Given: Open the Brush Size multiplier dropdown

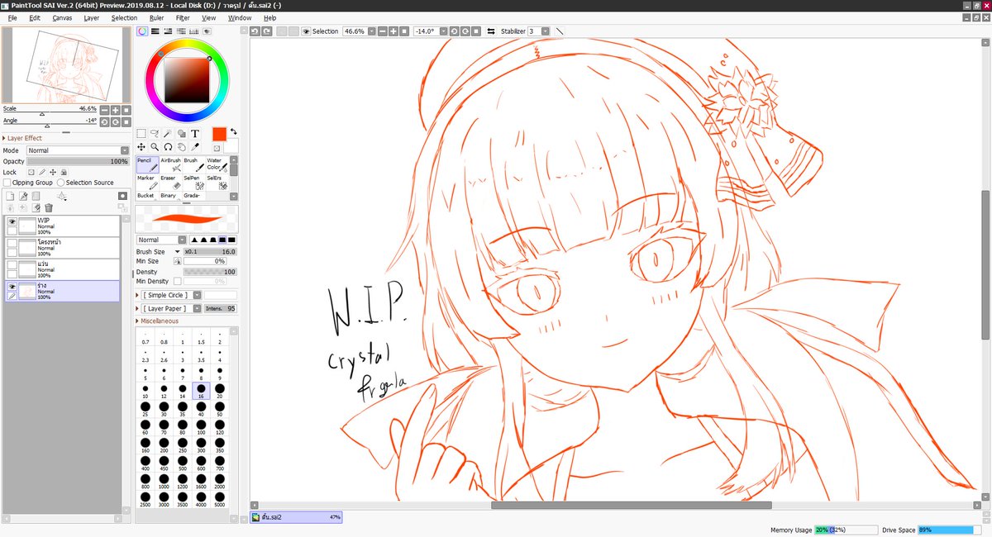Looking at the screenshot, I should click(178, 251).
